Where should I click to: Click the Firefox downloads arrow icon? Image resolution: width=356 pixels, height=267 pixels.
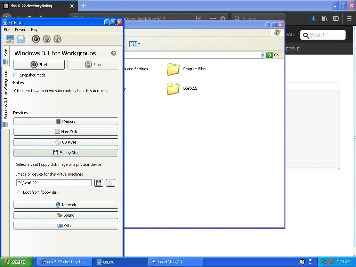pyautogui.click(x=314, y=18)
